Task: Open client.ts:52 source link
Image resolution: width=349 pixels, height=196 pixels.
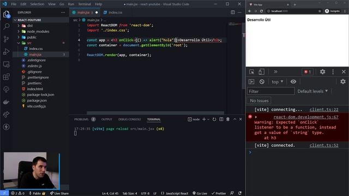Action: pyautogui.click(x=324, y=145)
